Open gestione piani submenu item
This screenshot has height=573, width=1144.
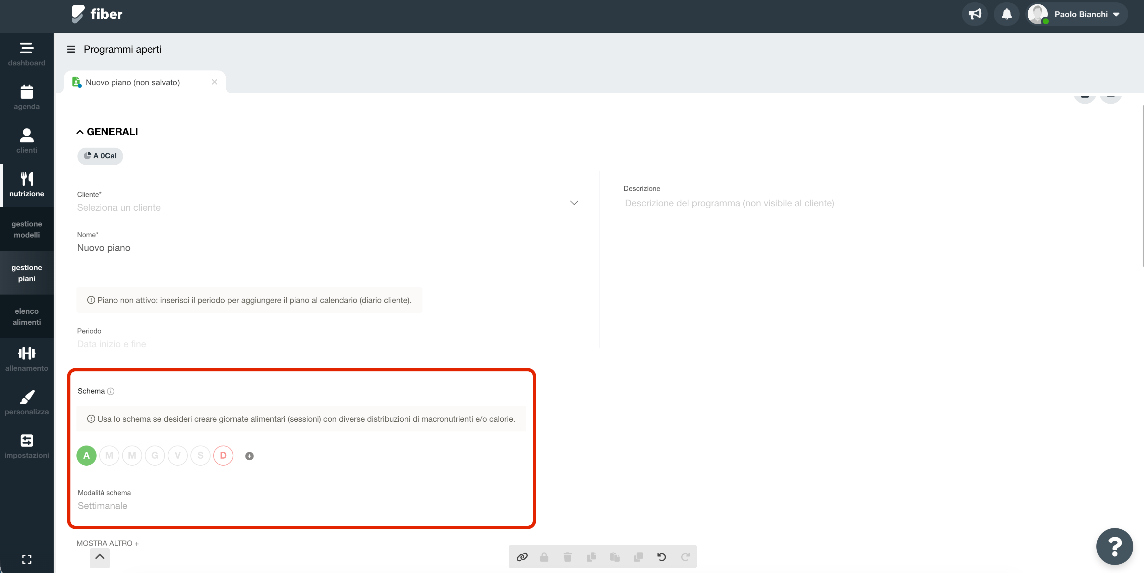[26, 273]
